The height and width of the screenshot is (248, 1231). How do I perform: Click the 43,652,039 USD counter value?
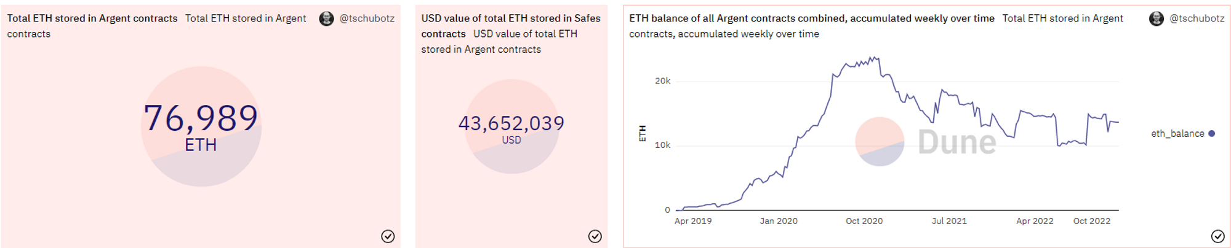511,123
